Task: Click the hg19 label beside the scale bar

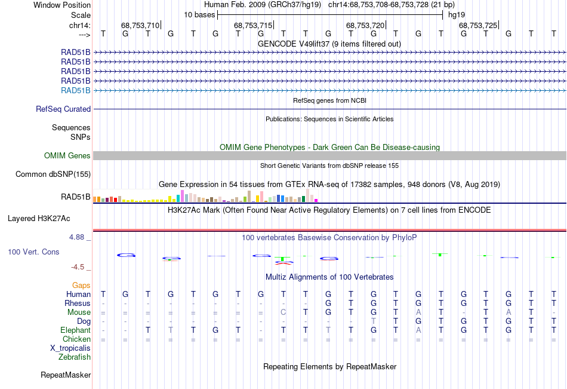Action: point(457,15)
